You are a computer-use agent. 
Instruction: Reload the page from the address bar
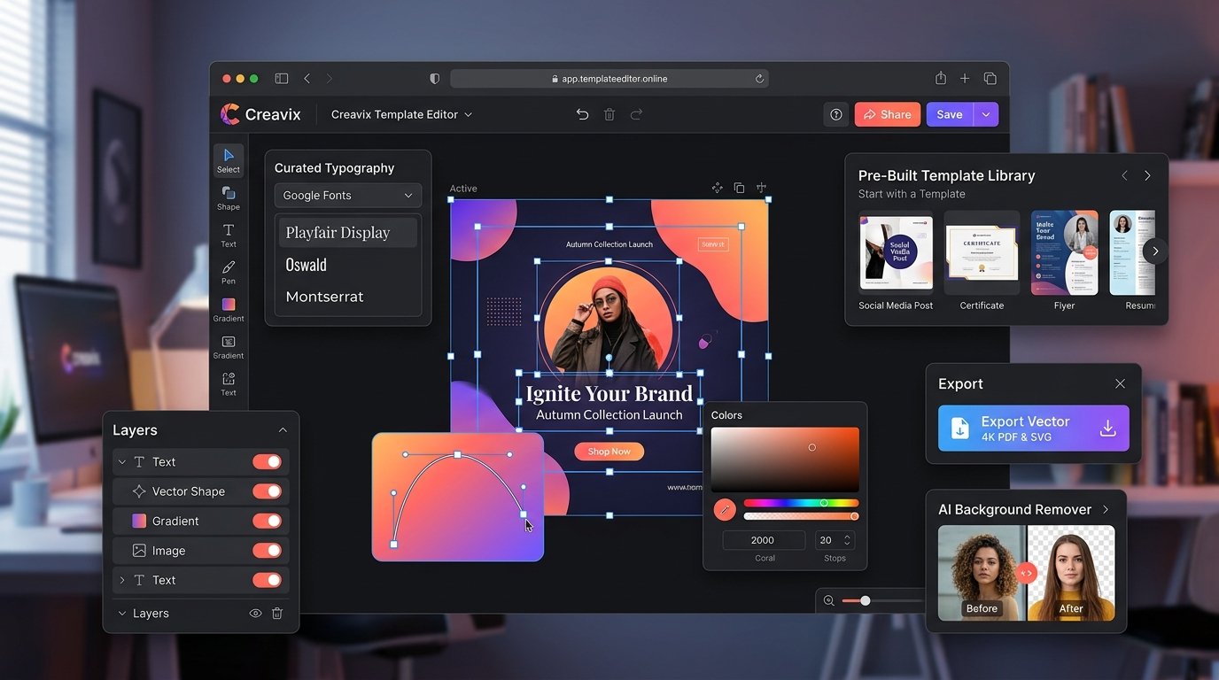tap(759, 79)
